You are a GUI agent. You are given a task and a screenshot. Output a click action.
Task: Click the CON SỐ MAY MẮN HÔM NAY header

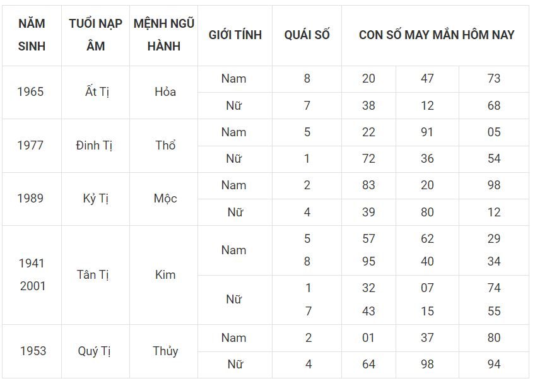[436, 35]
